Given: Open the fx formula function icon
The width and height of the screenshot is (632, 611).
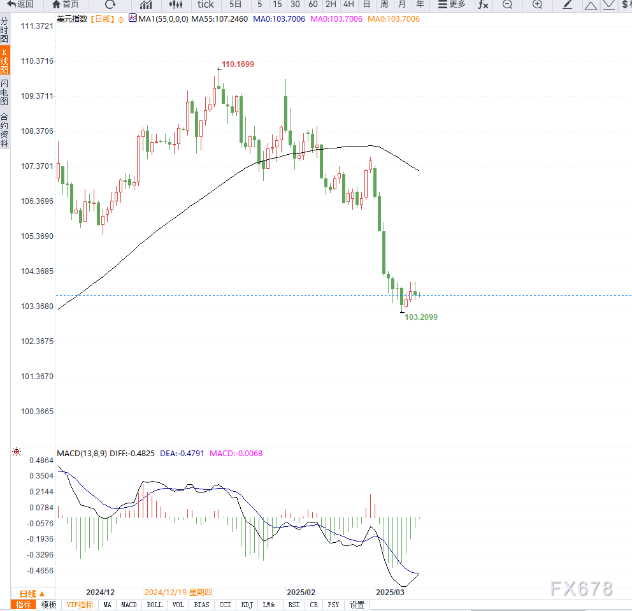Looking at the screenshot, I should (483, 4).
